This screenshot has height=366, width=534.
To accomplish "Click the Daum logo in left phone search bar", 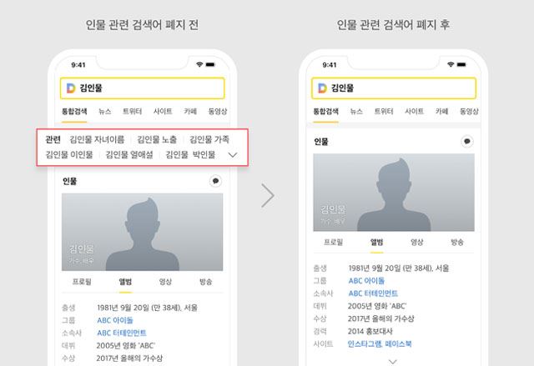I will click(x=71, y=88).
